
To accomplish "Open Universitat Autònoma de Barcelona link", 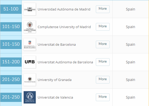I will point(65,62).
